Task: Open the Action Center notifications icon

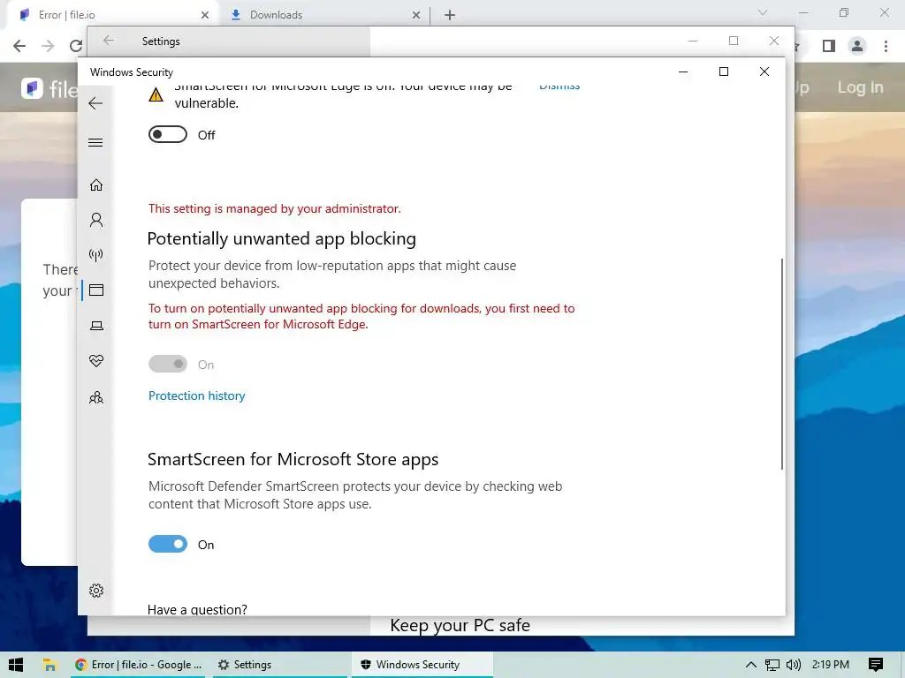Action: click(876, 665)
